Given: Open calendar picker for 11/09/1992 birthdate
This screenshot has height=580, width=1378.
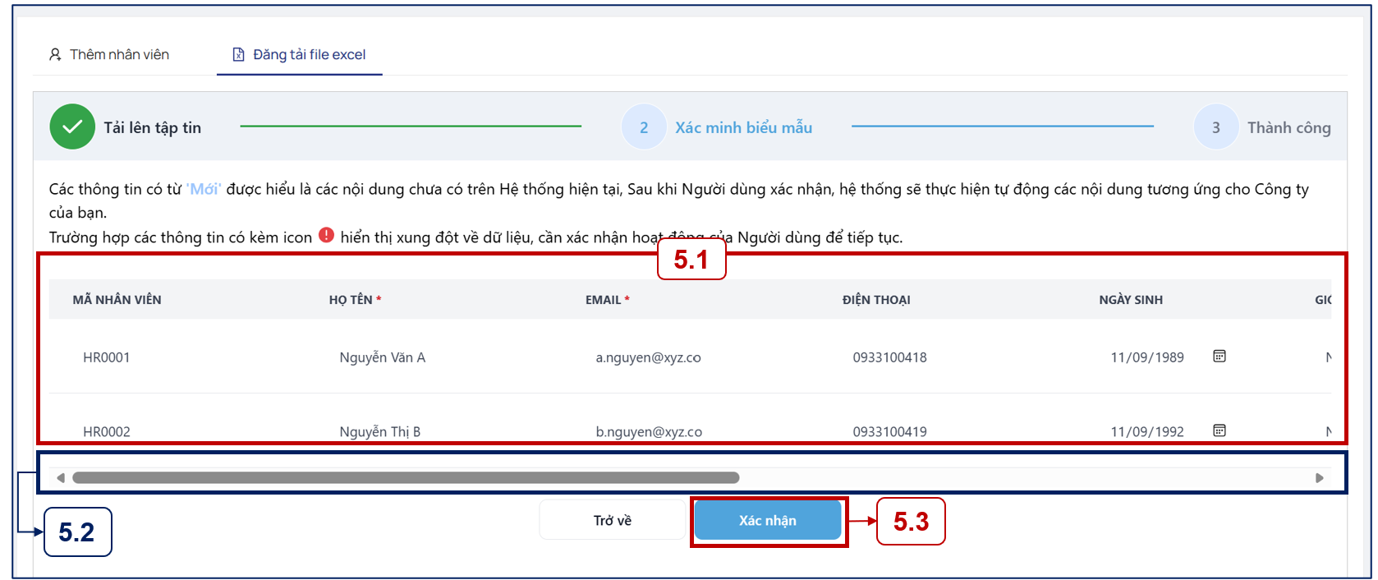Looking at the screenshot, I should click(1220, 430).
